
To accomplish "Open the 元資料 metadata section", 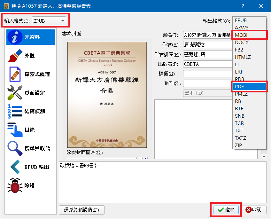I will click(30, 37).
